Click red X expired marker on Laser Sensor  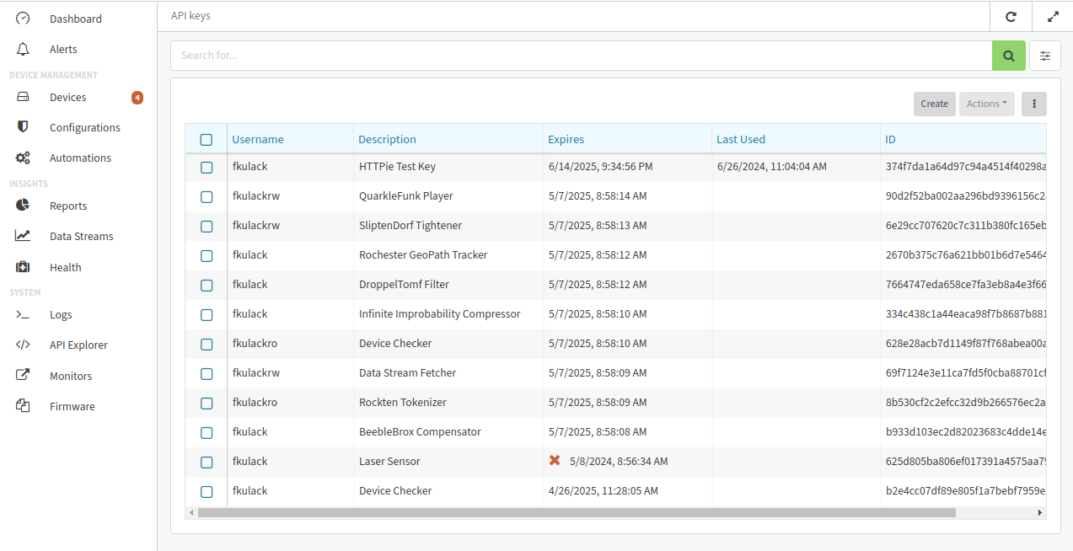(555, 460)
